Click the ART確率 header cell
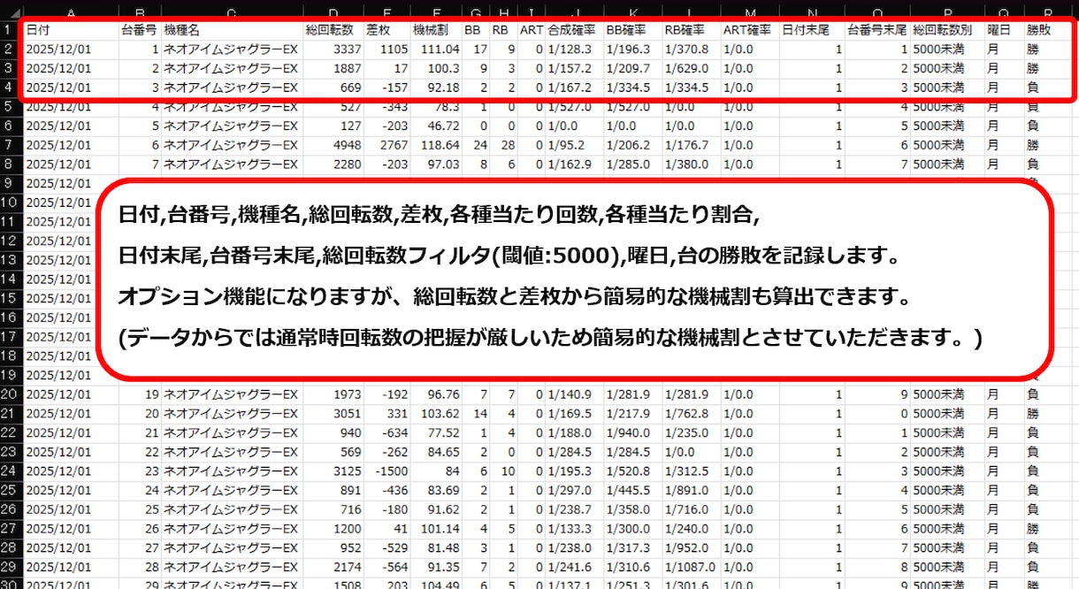 (750, 29)
